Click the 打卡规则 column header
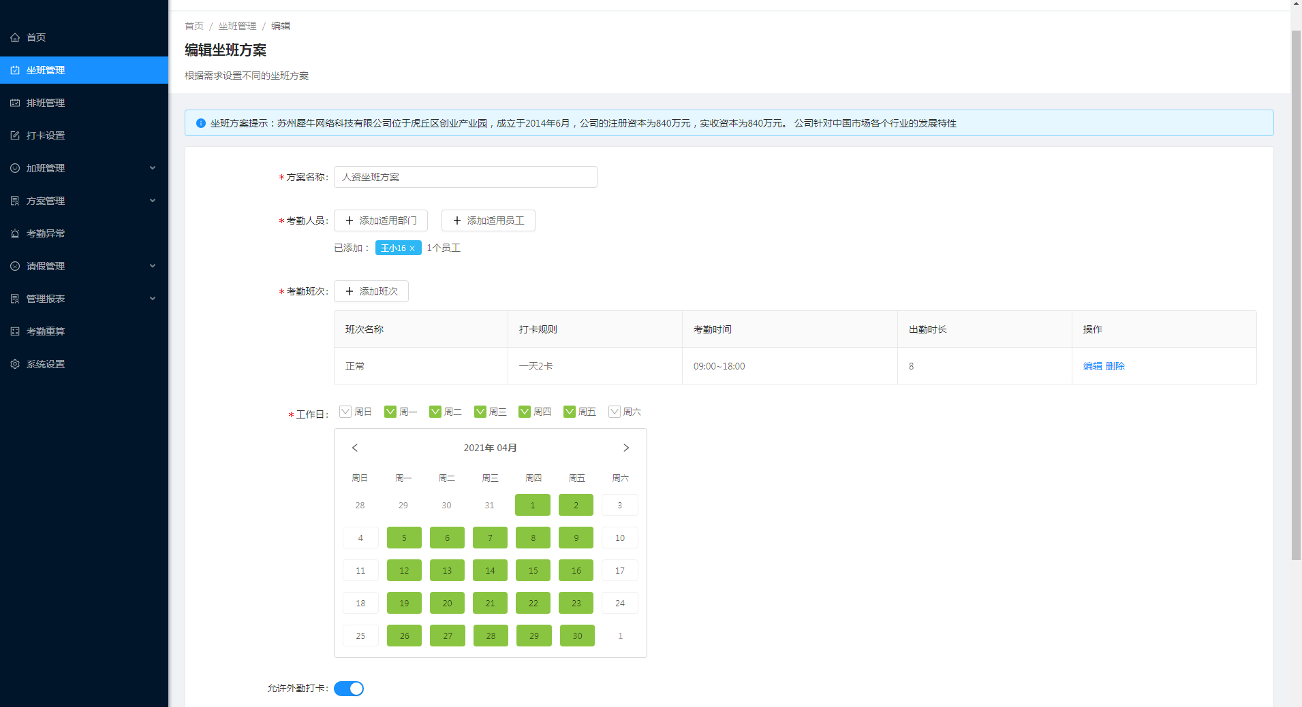This screenshot has width=1302, height=707. point(595,329)
